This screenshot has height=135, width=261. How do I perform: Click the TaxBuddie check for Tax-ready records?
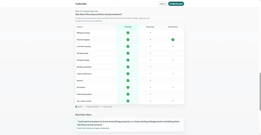(128, 101)
